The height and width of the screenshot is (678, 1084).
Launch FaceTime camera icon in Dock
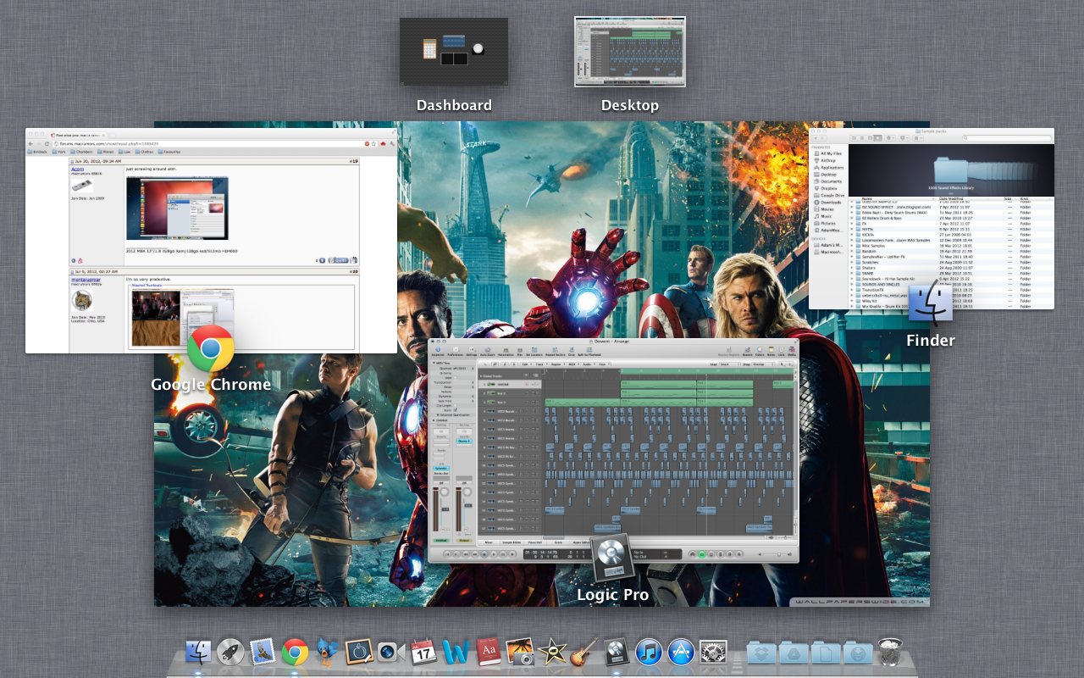(x=391, y=652)
